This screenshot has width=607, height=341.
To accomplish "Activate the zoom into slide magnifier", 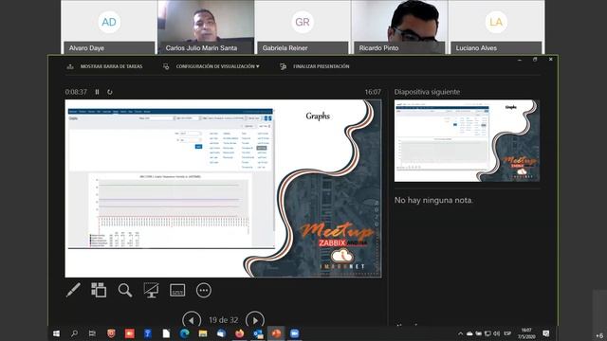I will click(125, 290).
